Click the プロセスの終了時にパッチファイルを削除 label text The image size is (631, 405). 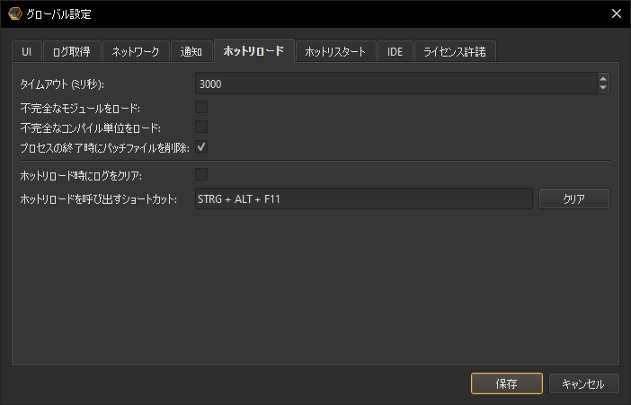click(104, 148)
